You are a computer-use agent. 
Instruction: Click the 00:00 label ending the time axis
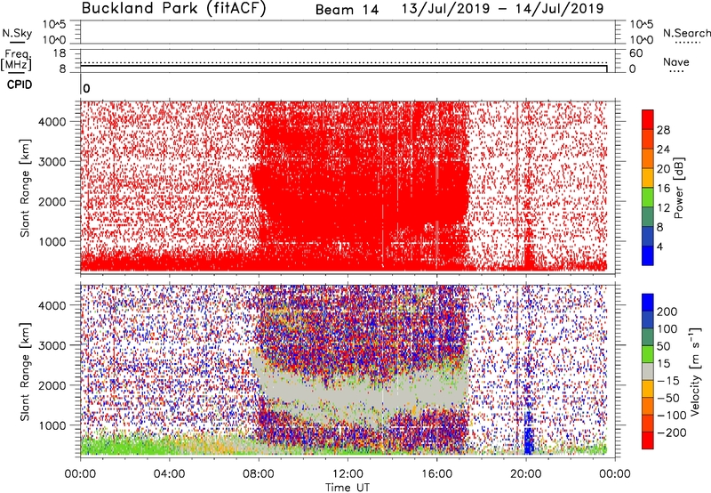(615, 474)
